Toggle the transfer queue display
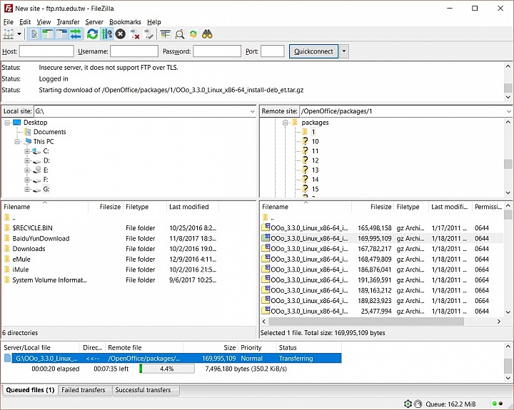The width and height of the screenshot is (514, 410). tap(76, 34)
